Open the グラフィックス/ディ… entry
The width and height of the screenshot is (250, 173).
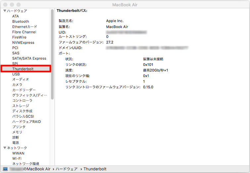tap(30, 95)
